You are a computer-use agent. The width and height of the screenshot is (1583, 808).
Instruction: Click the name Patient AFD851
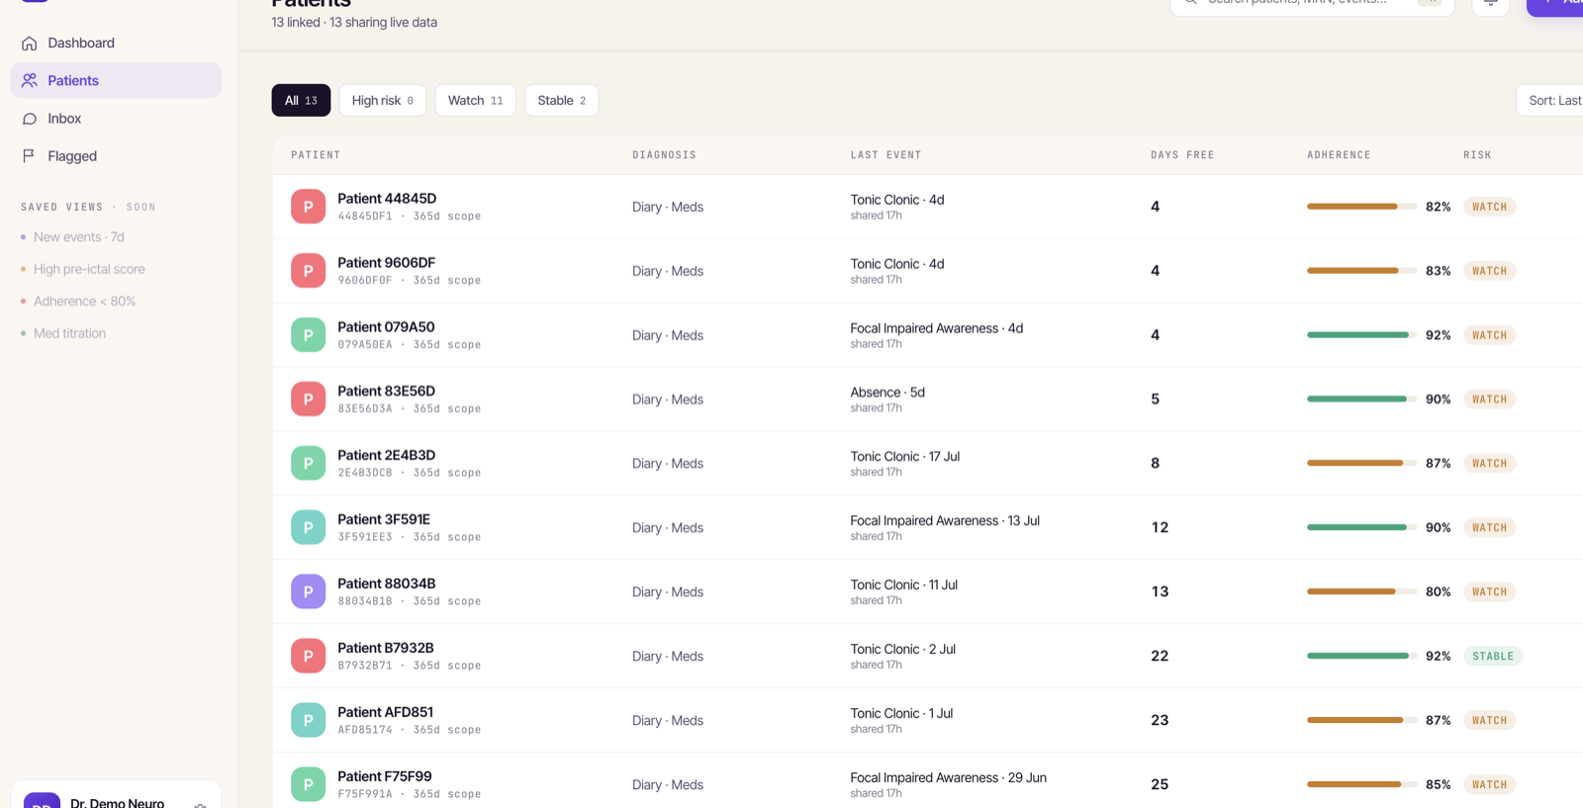(x=385, y=713)
